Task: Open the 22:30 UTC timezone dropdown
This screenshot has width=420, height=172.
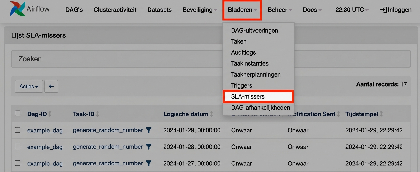Action: (x=352, y=10)
